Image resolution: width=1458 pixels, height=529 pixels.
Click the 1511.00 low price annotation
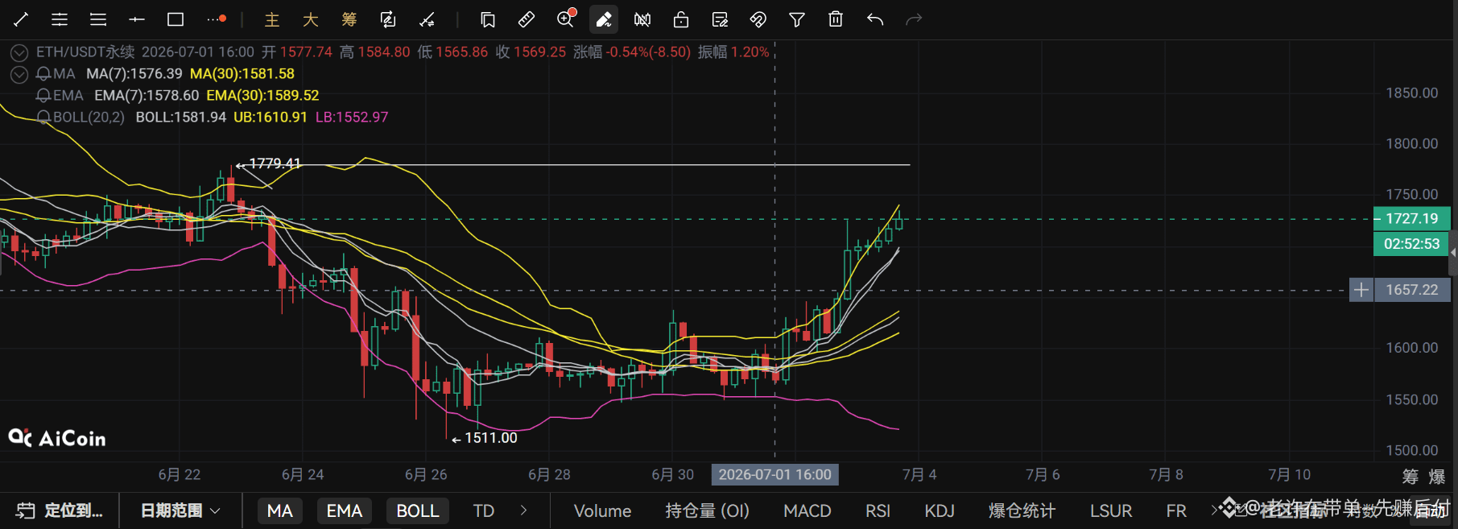(x=490, y=438)
